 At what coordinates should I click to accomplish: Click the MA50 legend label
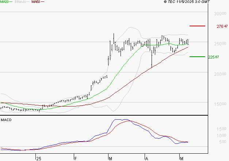36,2
